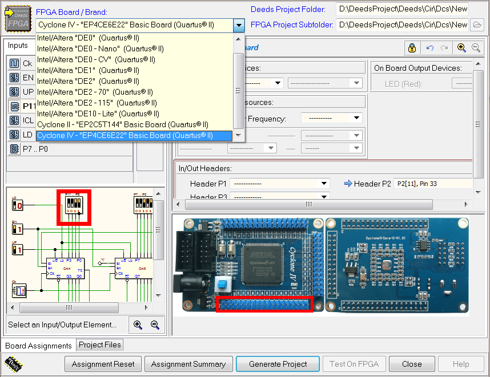Zoom out on the circuit schematic preview

155,325
